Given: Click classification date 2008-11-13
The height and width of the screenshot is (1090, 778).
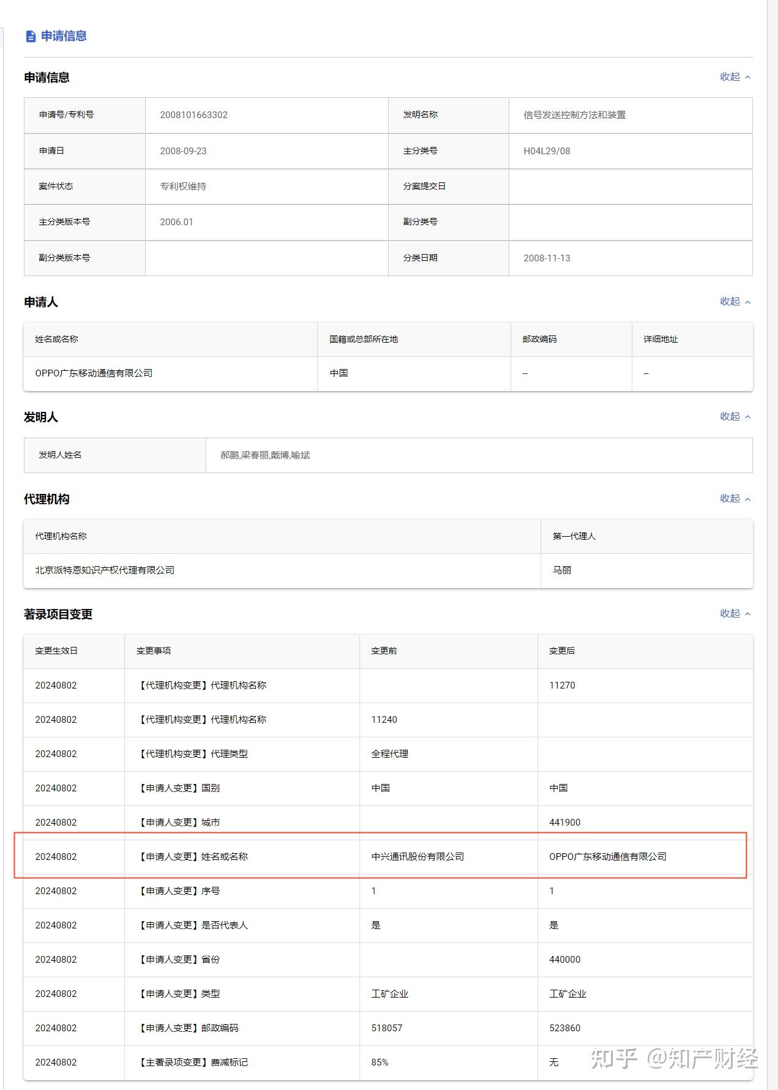Looking at the screenshot, I should click(547, 258).
